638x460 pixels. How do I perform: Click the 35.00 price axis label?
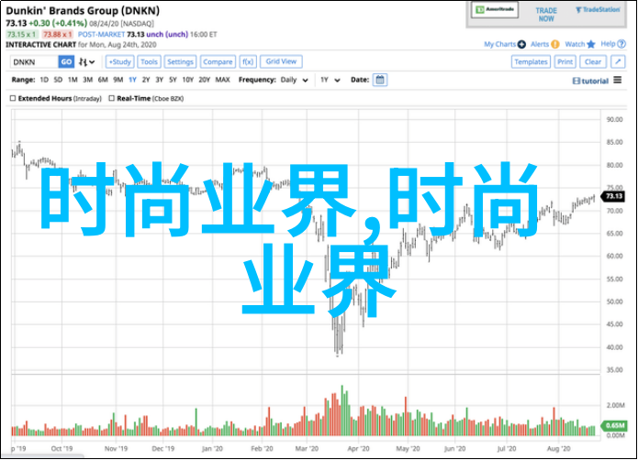(614, 370)
